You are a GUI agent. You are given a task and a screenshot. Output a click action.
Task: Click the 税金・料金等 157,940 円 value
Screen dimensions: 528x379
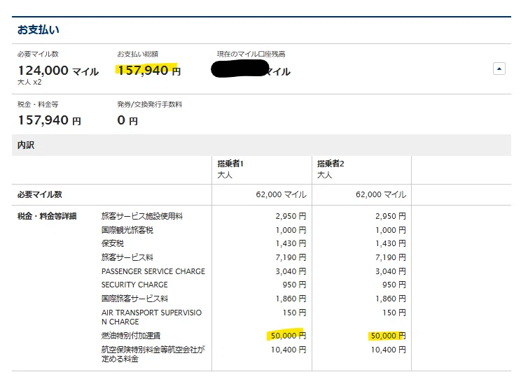(x=49, y=120)
